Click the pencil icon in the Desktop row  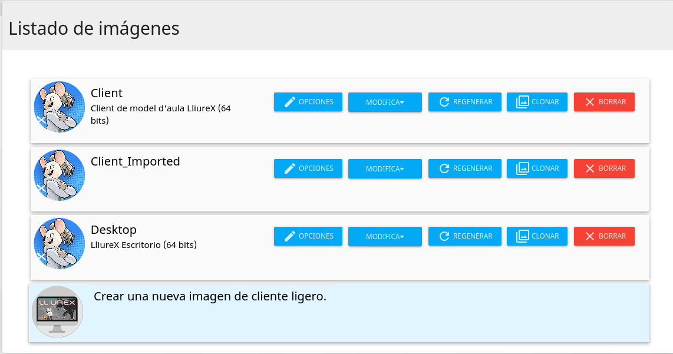coord(290,236)
